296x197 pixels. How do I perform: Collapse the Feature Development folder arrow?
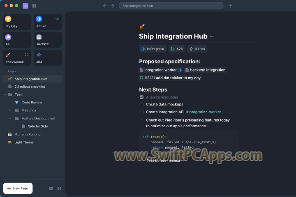[10, 118]
